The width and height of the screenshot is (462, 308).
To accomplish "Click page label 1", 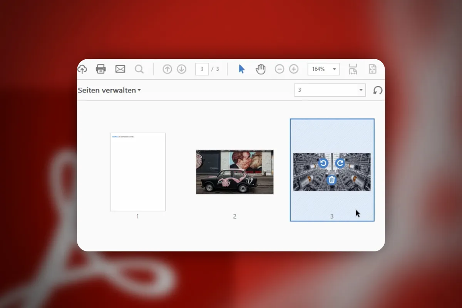I will click(x=137, y=216).
